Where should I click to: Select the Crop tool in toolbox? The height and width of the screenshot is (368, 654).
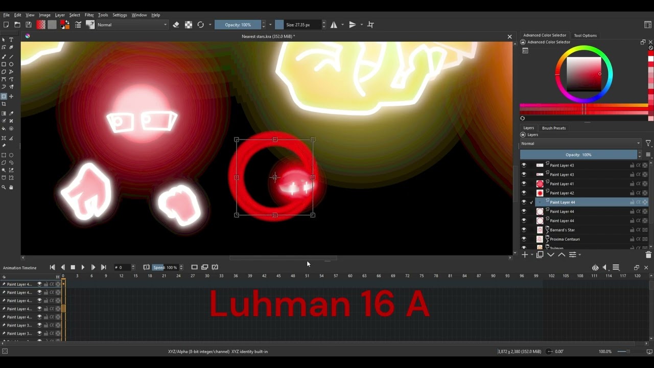[x=4, y=104]
